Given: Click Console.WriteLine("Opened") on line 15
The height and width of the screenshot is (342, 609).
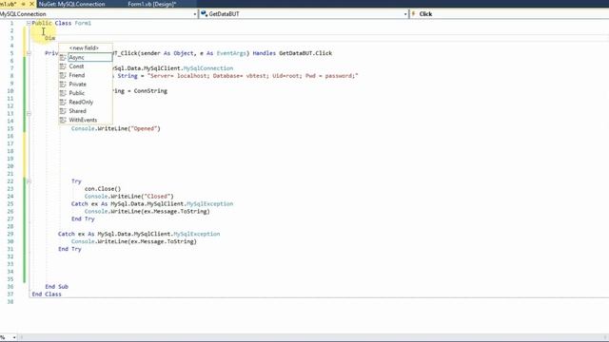Looking at the screenshot, I should click(x=116, y=129).
